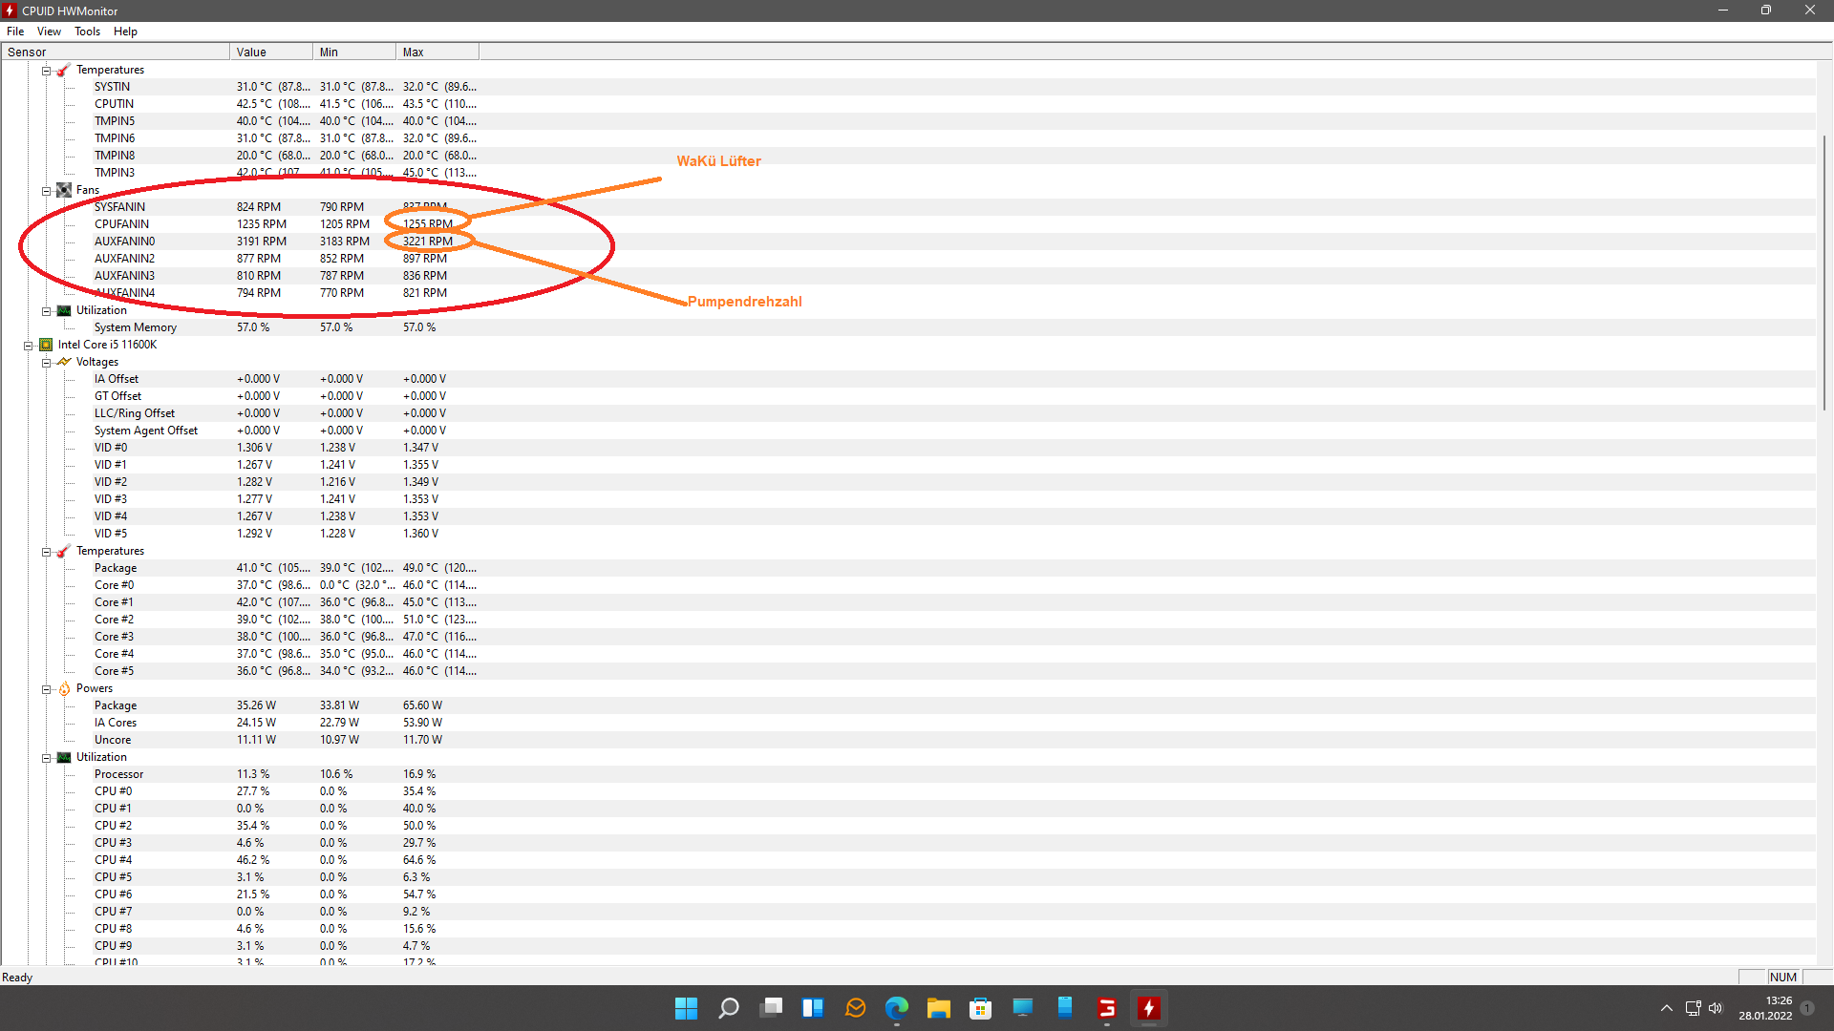Click the vertical scrollbar thumb of sensor list
The height and width of the screenshot is (1031, 1834).
click(1824, 273)
